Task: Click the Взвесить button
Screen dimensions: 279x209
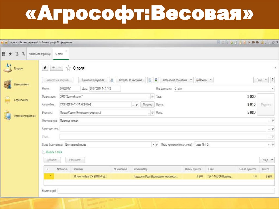Action: (x=266, y=105)
